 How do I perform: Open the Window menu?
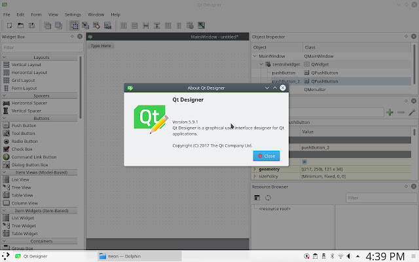pos(96,14)
